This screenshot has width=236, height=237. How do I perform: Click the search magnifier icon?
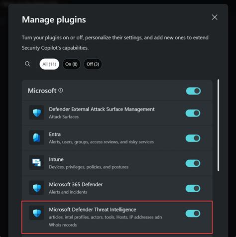tap(27, 64)
